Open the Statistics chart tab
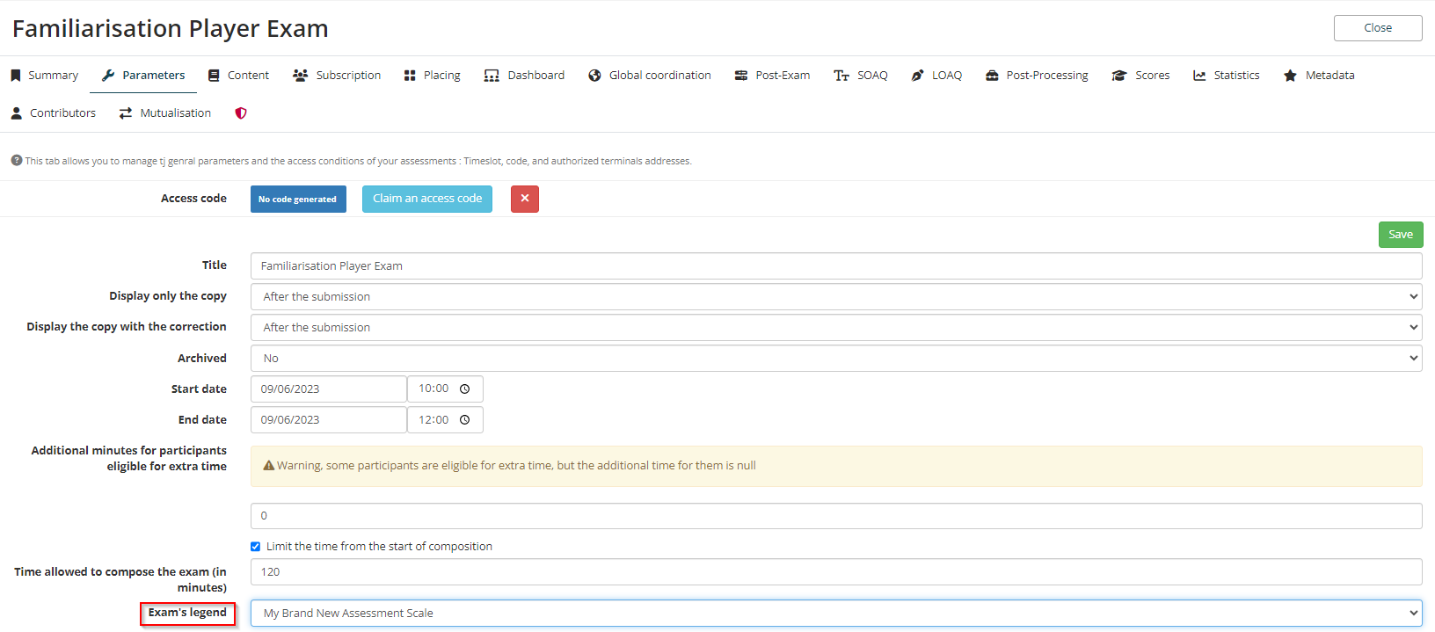 tap(1227, 76)
